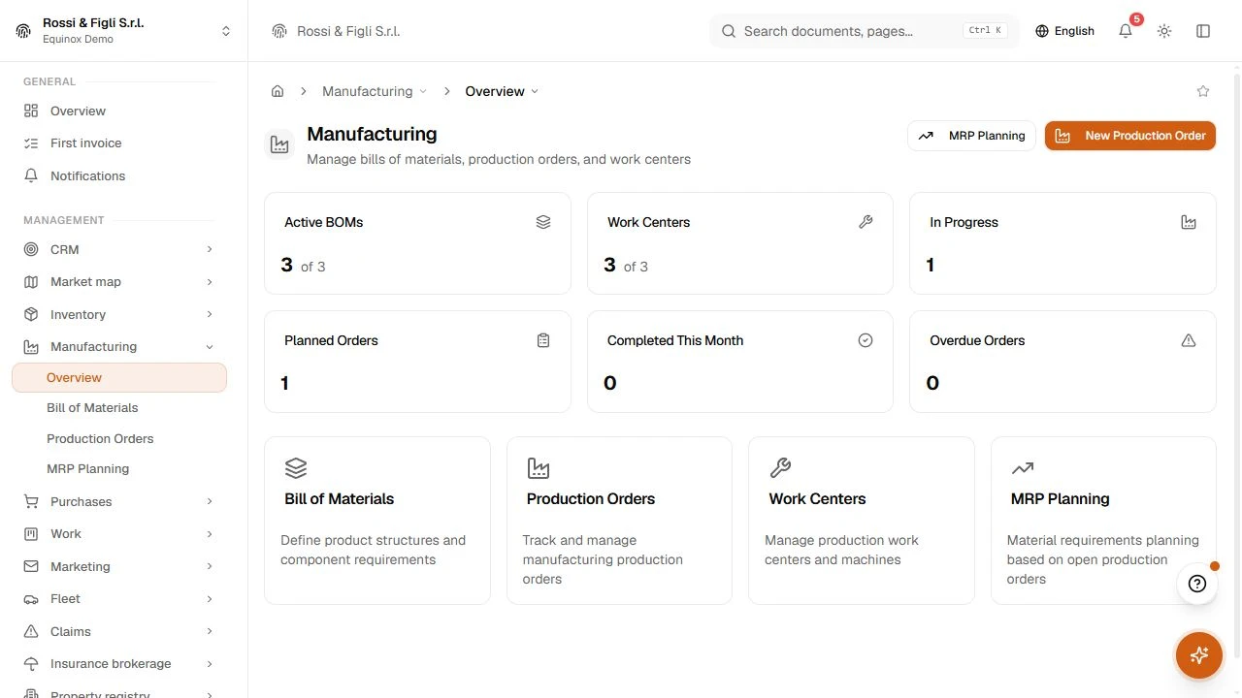Click the CRM target icon in sidebar

tap(31, 249)
